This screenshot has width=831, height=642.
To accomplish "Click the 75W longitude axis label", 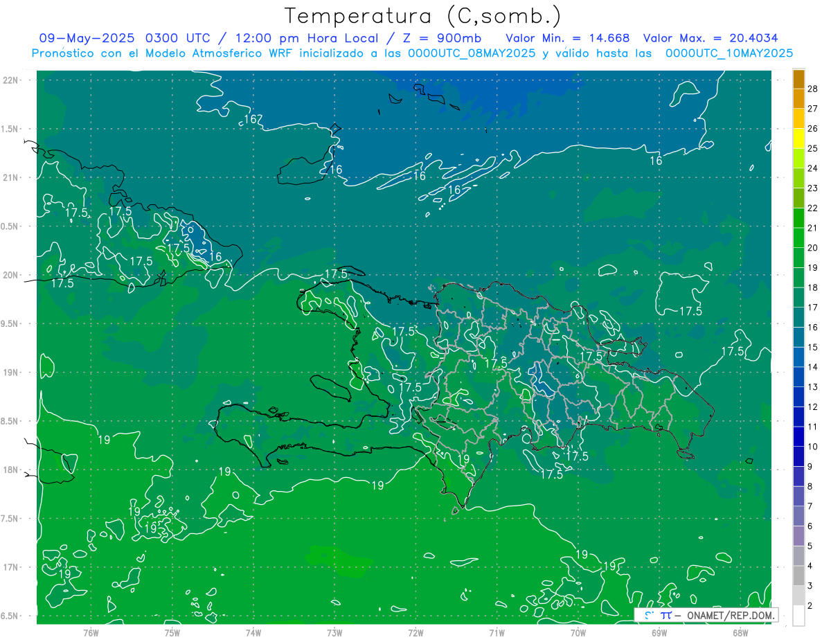I will 172,633.
